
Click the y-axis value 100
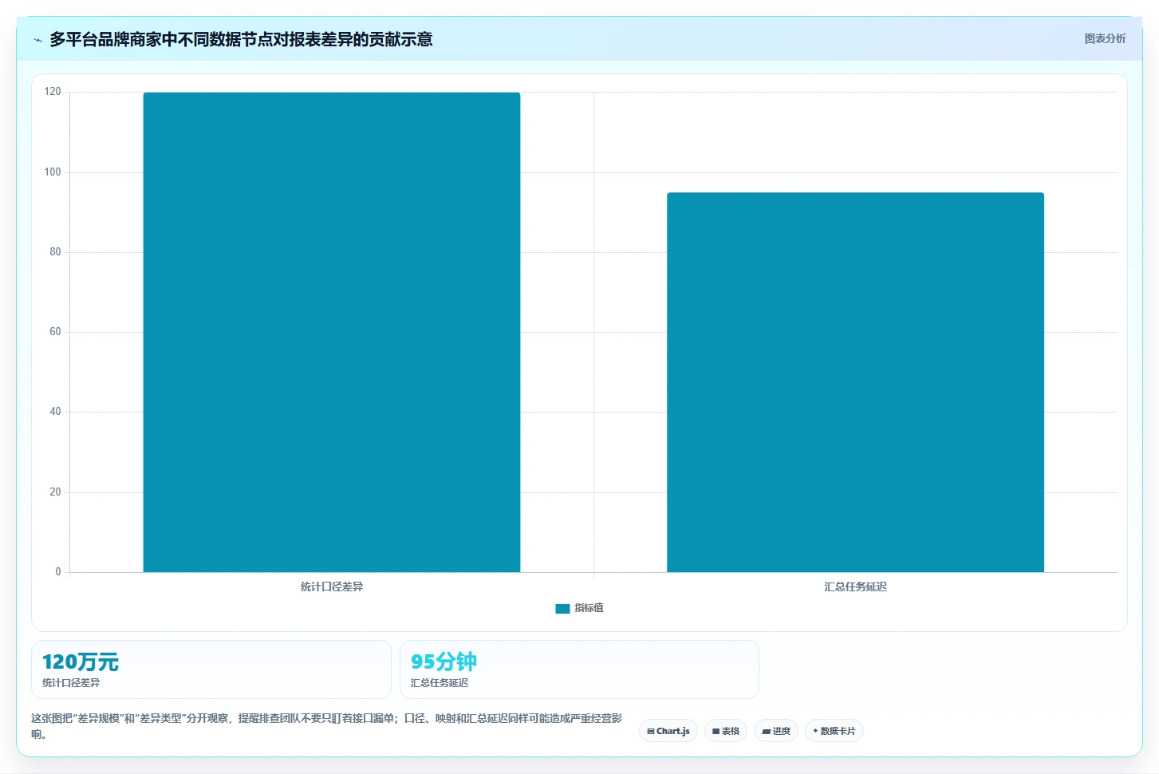53,172
